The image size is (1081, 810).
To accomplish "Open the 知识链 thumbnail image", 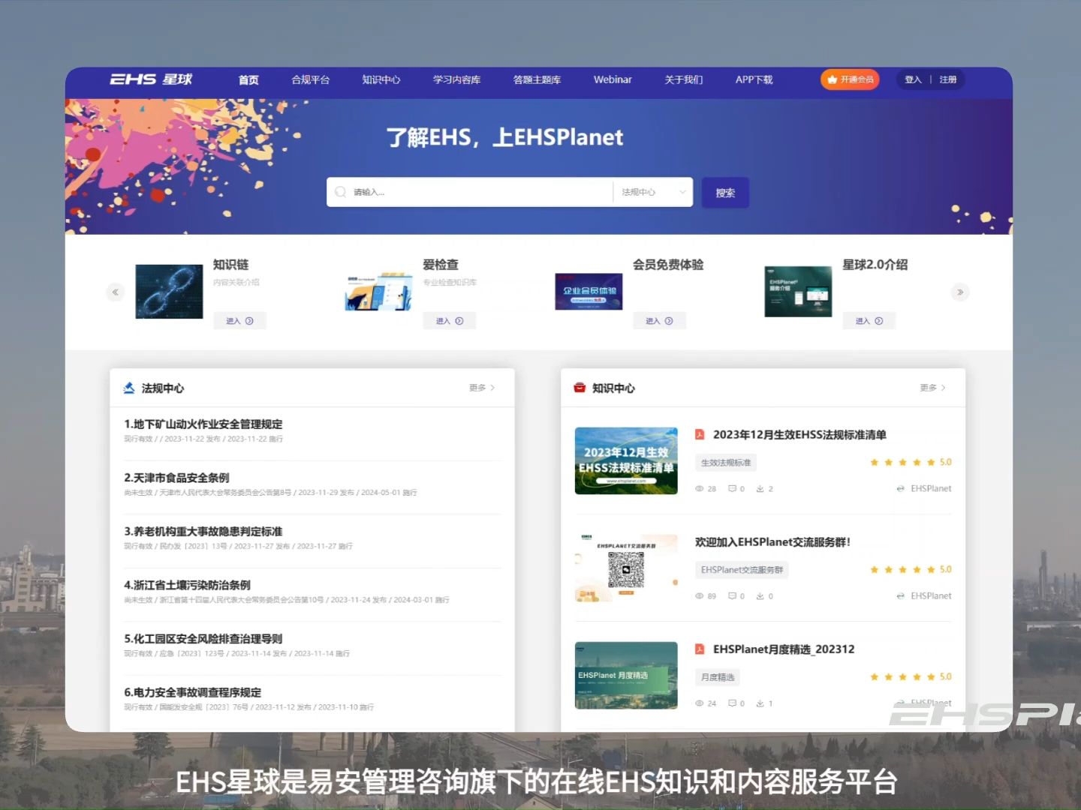I will point(169,292).
